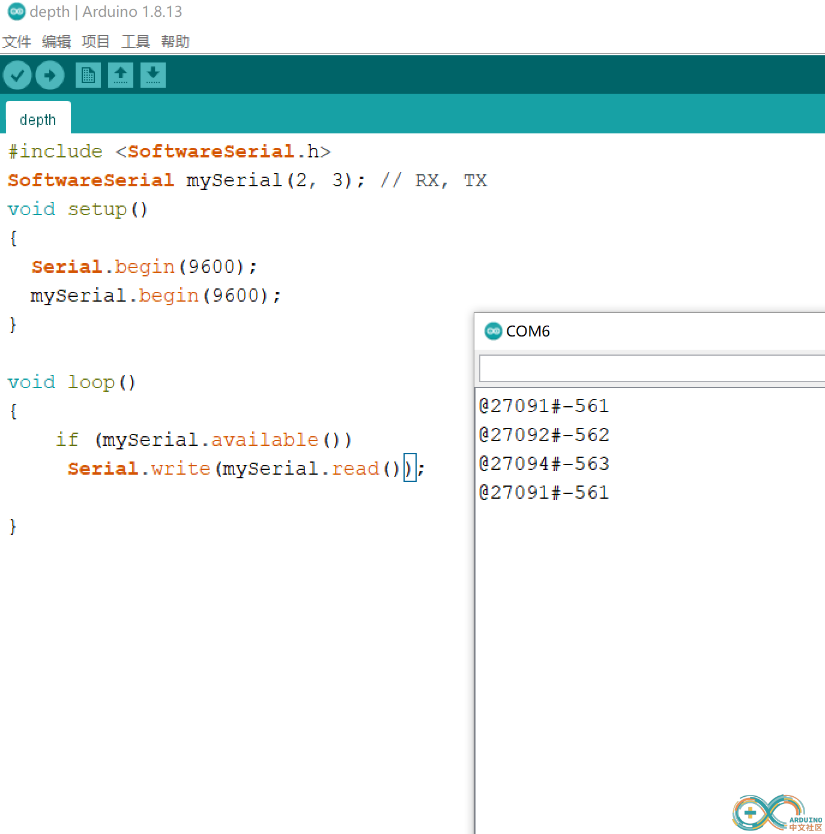The width and height of the screenshot is (825, 834).
Task: Click the Serial.begin(9600); line
Action: click(x=144, y=267)
